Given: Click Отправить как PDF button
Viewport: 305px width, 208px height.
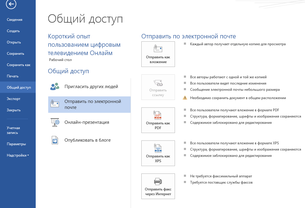Looking at the screenshot, I should tap(158, 120).
